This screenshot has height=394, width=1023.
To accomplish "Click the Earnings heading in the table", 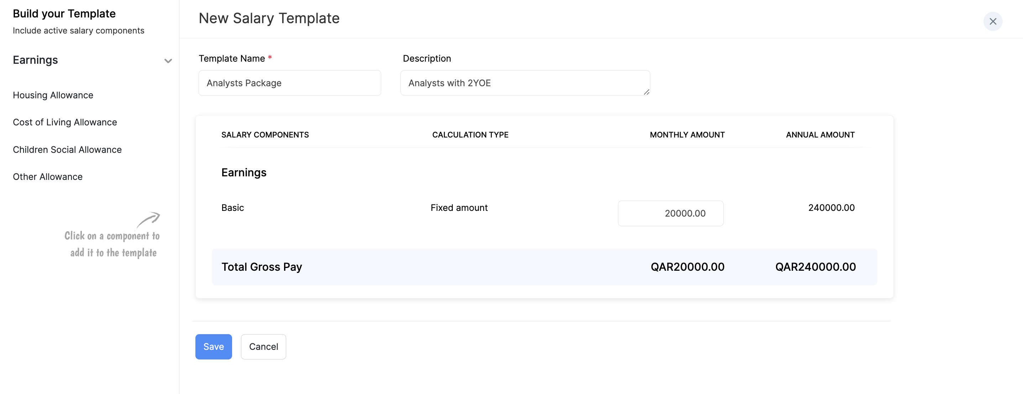I will click(x=244, y=172).
